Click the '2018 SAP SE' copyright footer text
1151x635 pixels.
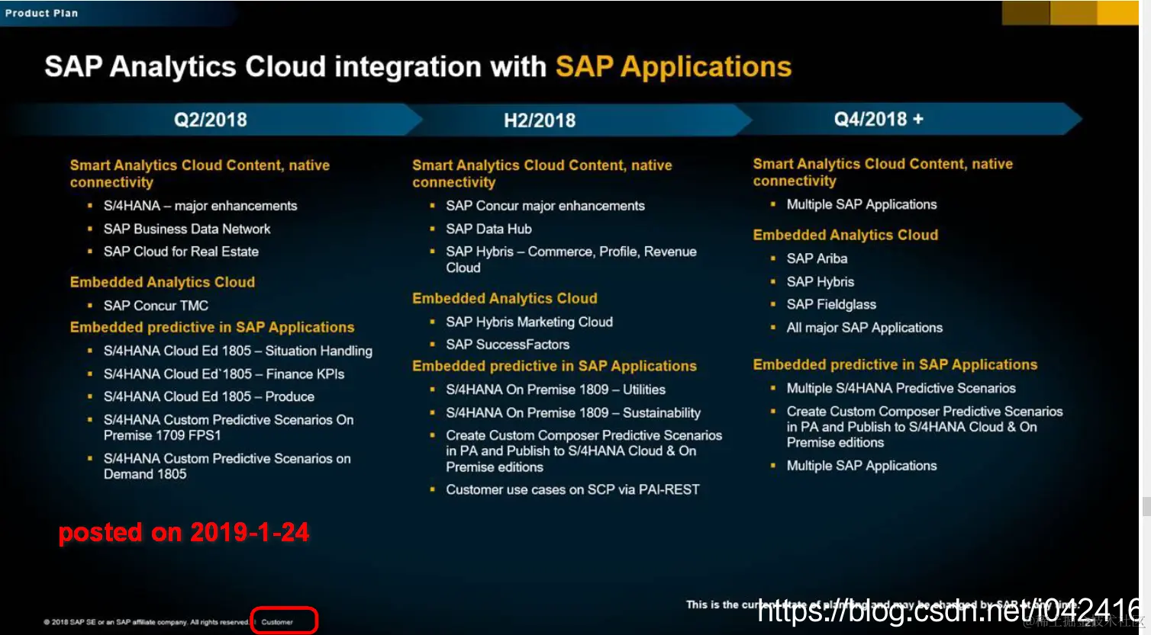point(147,622)
